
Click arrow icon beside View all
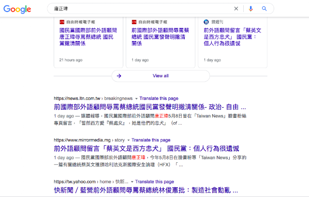coord(119,76)
